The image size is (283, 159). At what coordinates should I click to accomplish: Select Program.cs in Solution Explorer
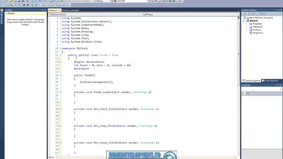pyautogui.click(x=258, y=33)
